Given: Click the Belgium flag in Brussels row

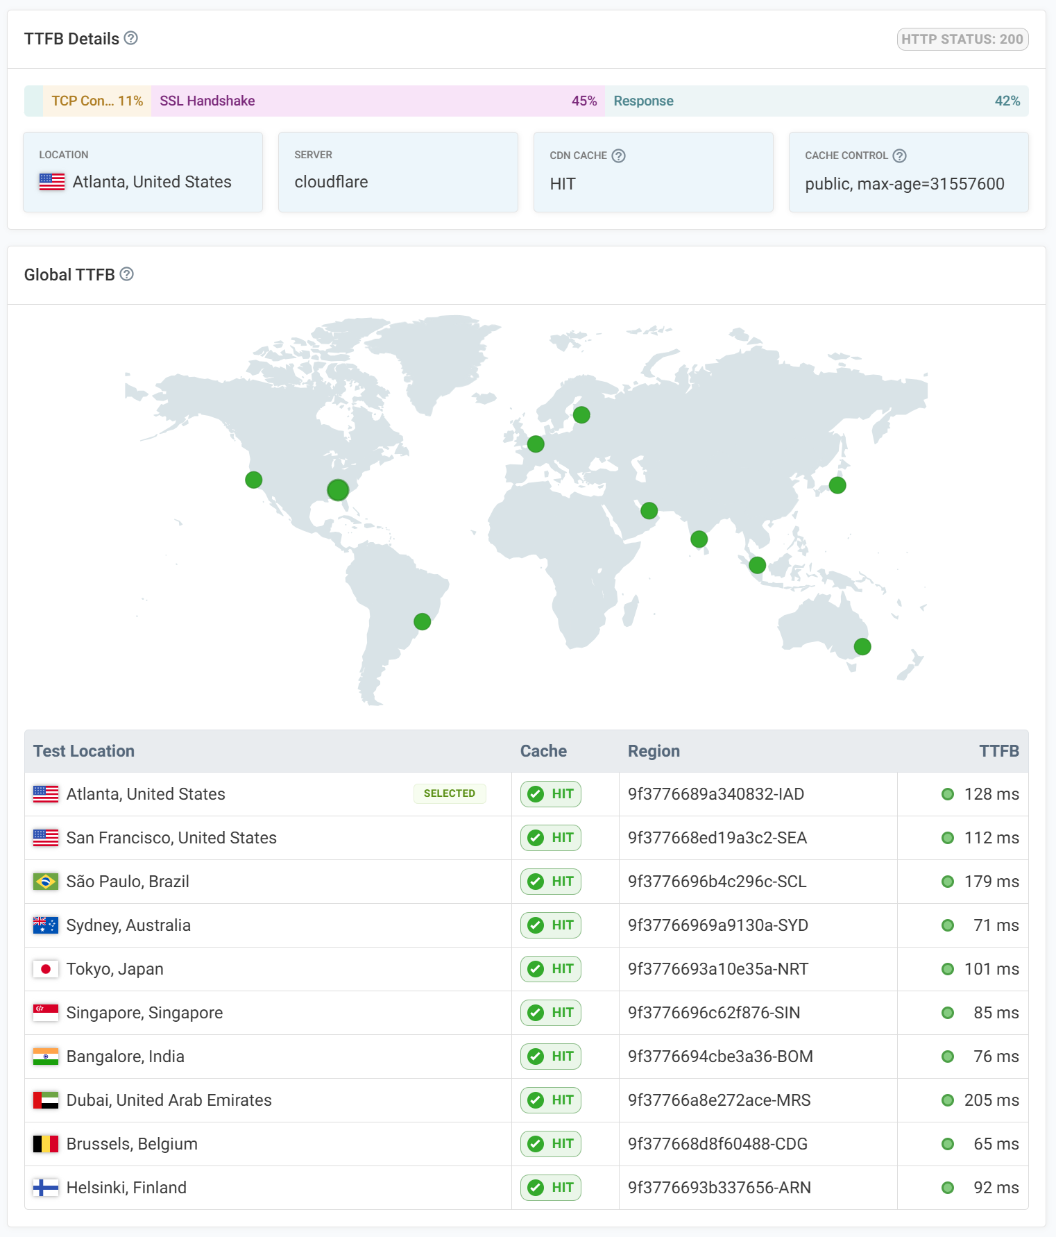Looking at the screenshot, I should 46,1144.
